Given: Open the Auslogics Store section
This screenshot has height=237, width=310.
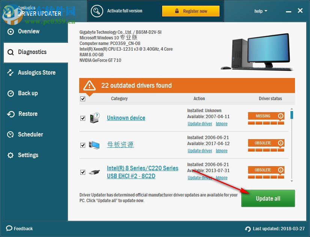Looking at the screenshot, I should click(x=10, y=72).
